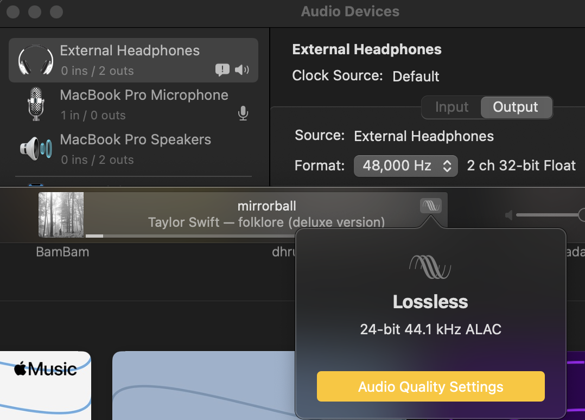The width and height of the screenshot is (585, 420).
Task: Open the Apple Music tile
Action: 46,385
